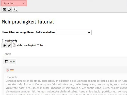The height and width of the screenshot is (95, 127).
Task: Click the page document icon beside Mehrprachigkeit Tuto...
Action: click(14, 45)
